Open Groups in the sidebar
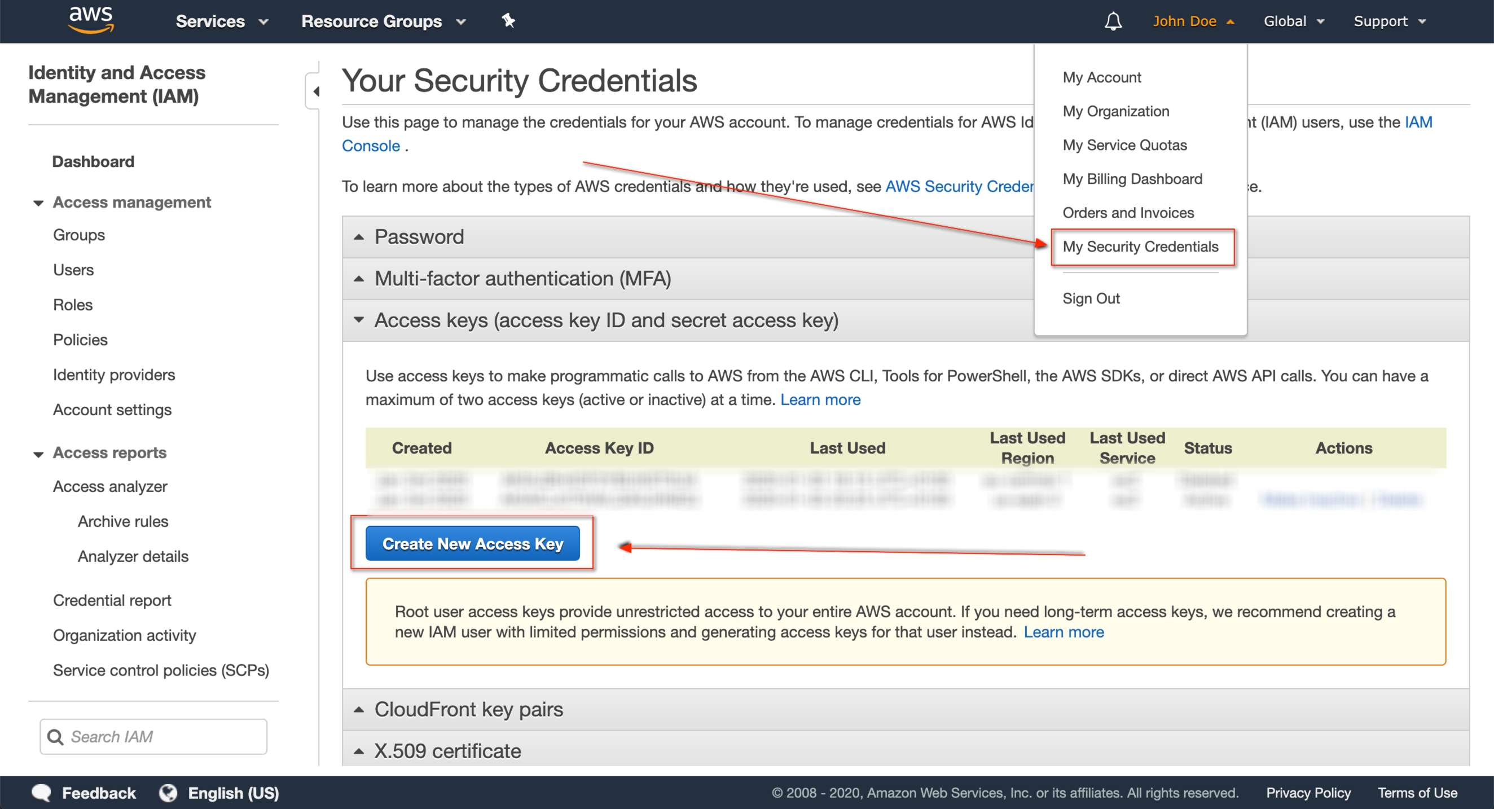This screenshot has width=1494, height=809. pyautogui.click(x=79, y=235)
